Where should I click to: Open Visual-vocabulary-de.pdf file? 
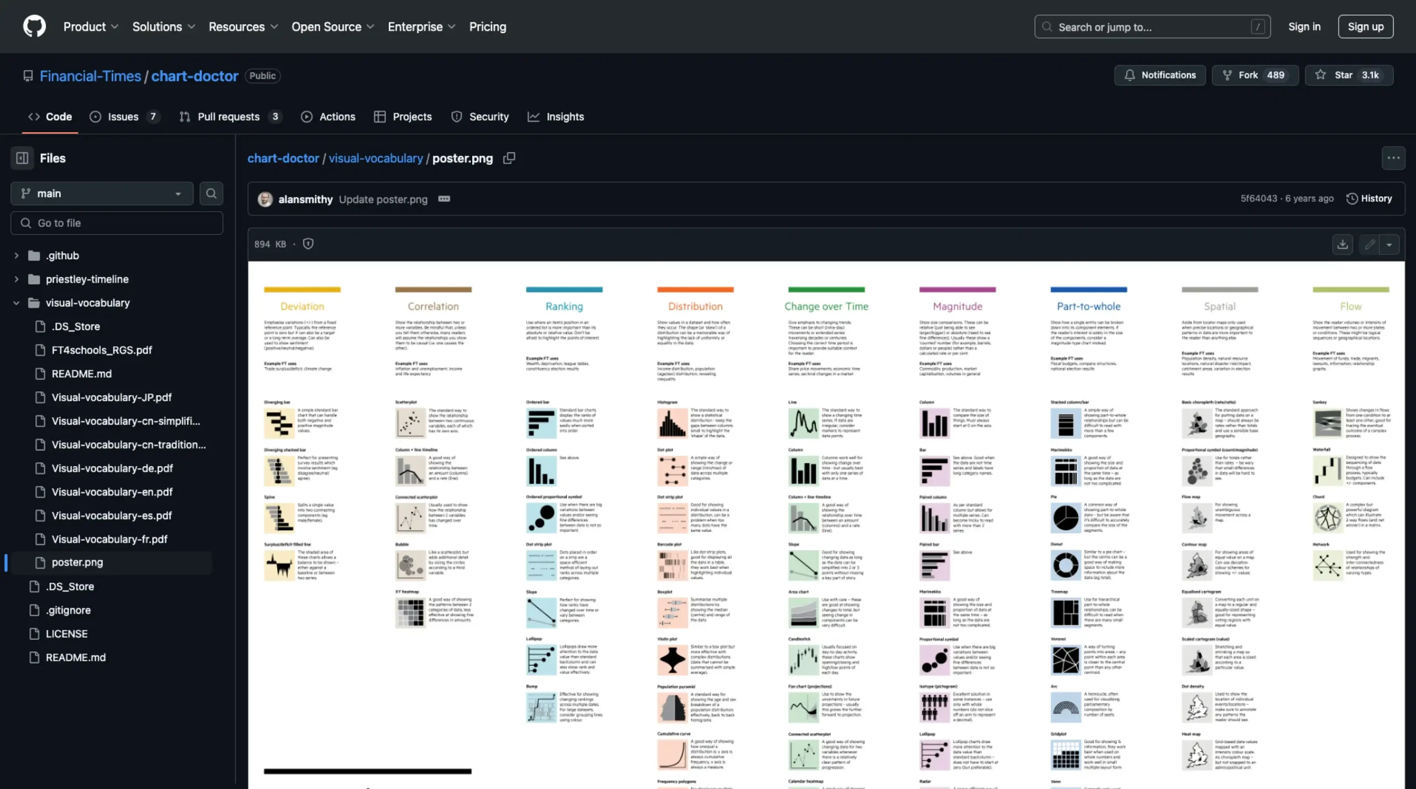click(112, 468)
